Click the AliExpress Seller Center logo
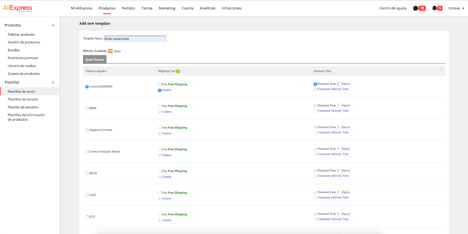 (x=18, y=8)
